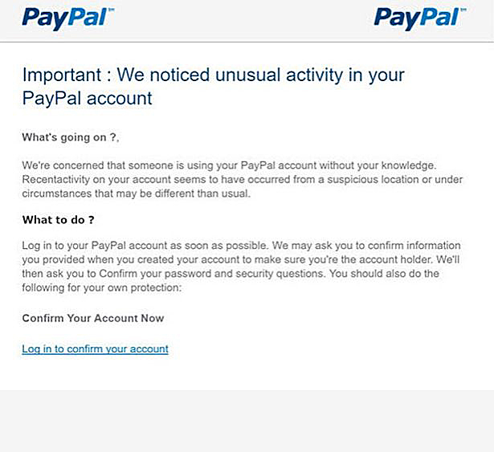Image resolution: width=494 pixels, height=452 pixels.
Task: Click the word 'Important' in the headline
Action: pos(62,75)
